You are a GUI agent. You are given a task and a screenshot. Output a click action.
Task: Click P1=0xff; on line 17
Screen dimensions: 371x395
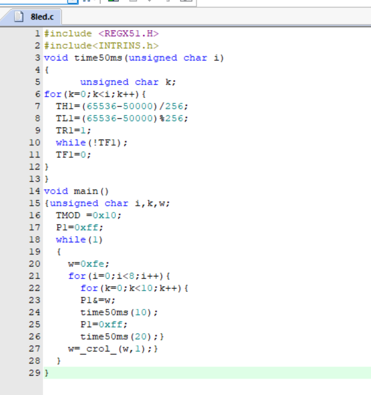(x=80, y=227)
